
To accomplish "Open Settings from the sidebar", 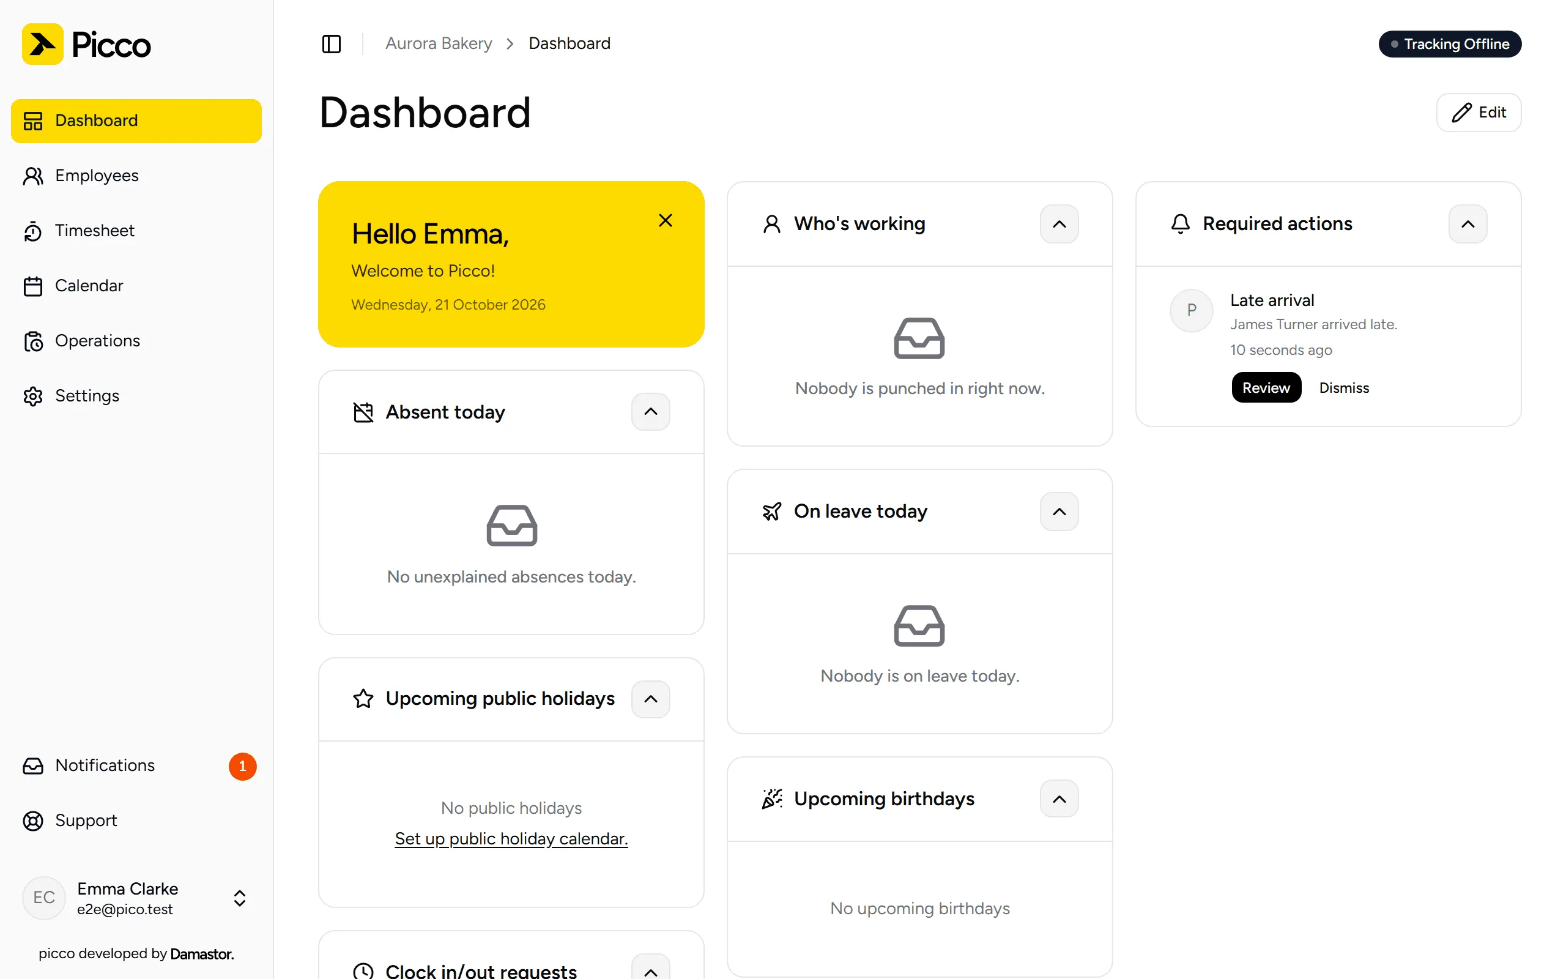I will [136, 396].
